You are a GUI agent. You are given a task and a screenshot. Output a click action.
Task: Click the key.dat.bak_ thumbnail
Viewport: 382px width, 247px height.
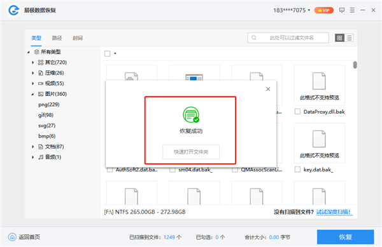(x=320, y=143)
